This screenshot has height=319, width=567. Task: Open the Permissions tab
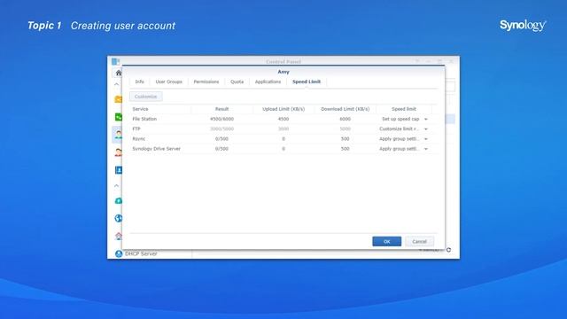tap(206, 82)
